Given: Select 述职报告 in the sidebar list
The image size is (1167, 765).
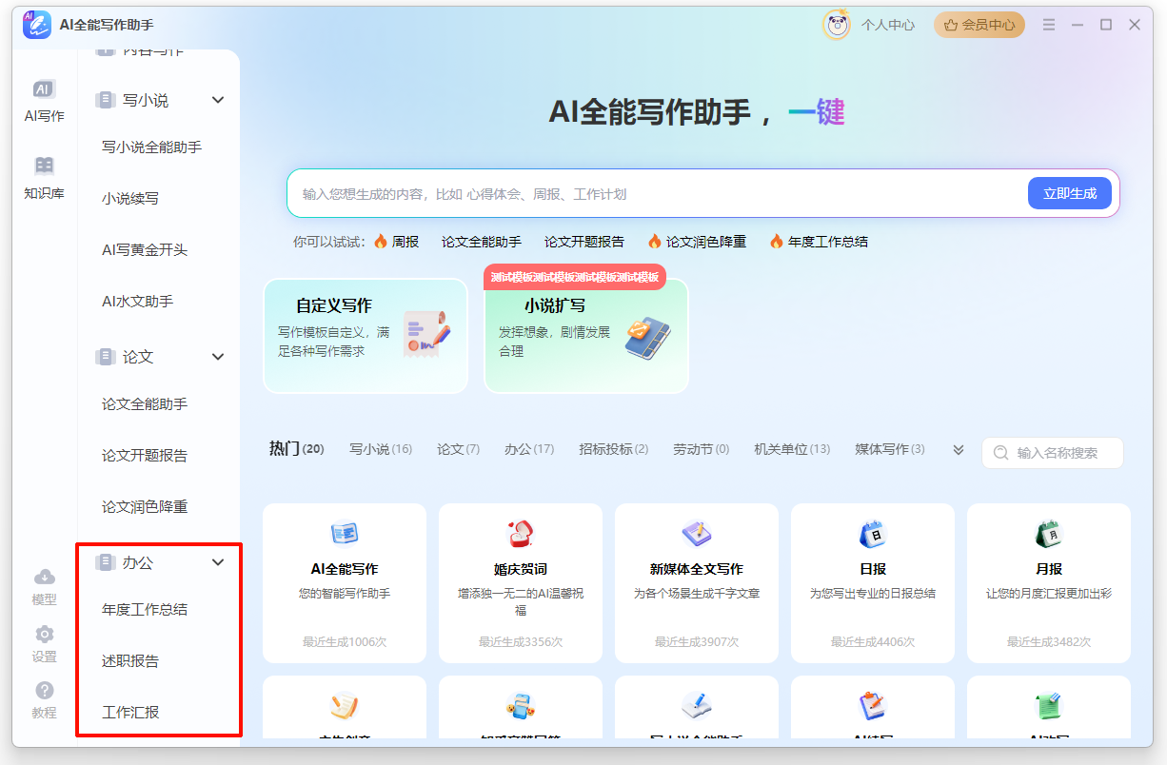Looking at the screenshot, I should 130,661.
